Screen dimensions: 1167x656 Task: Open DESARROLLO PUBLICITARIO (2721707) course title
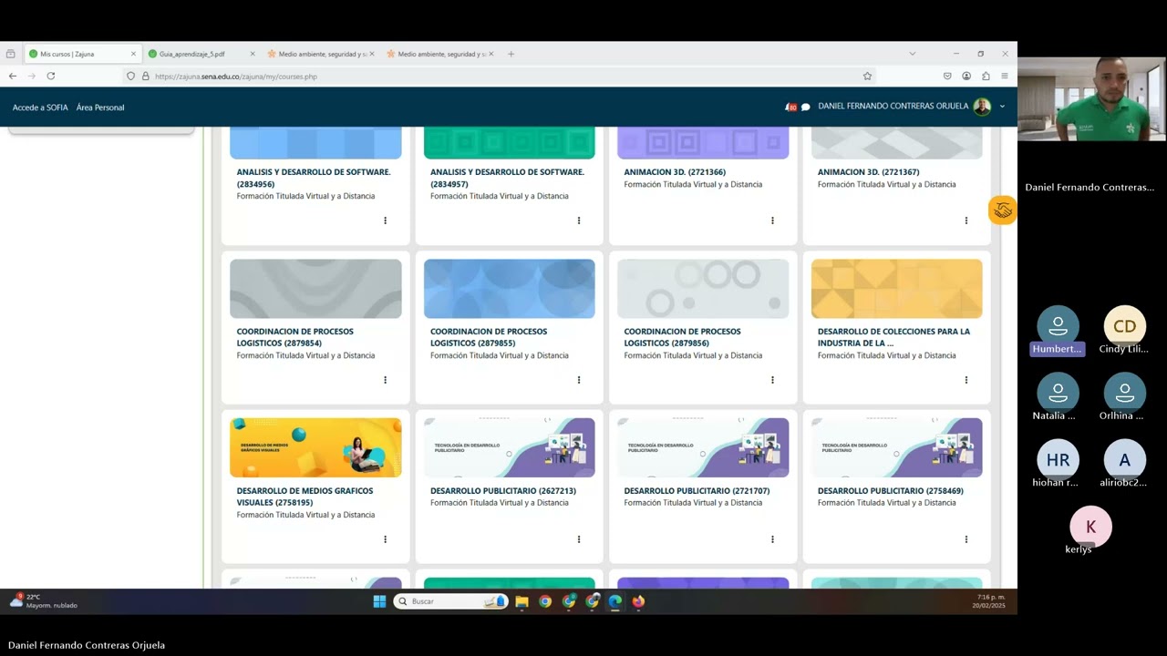(697, 491)
